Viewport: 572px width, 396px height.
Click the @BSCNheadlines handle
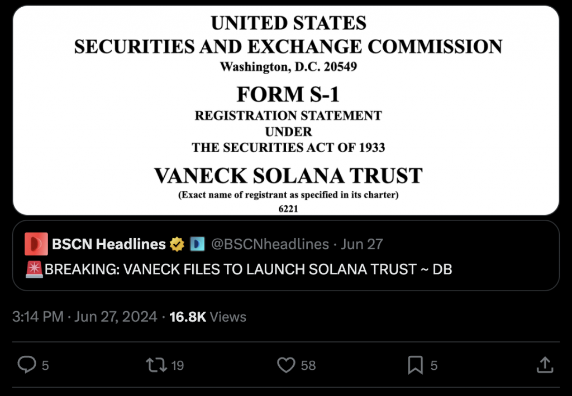269,244
